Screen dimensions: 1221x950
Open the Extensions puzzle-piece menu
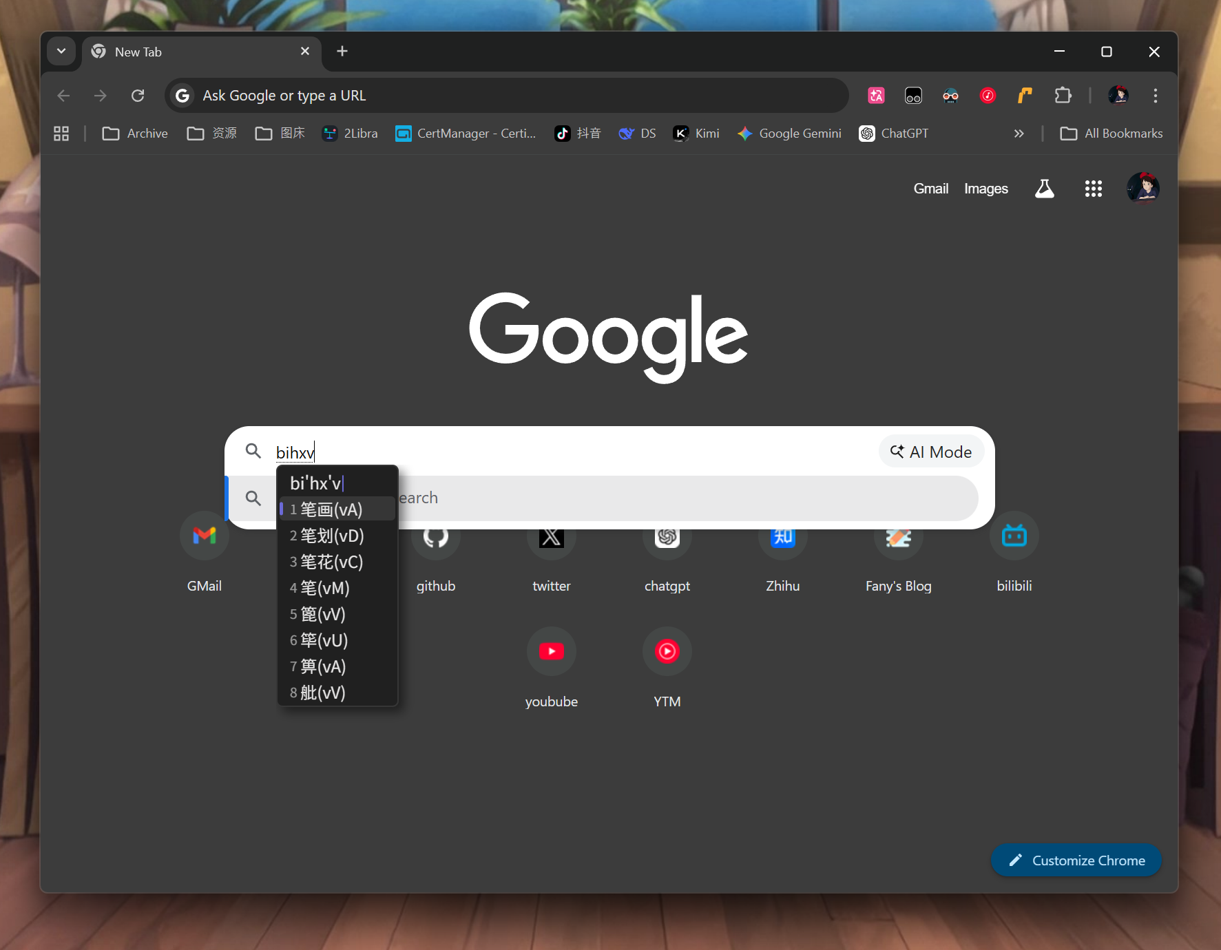click(x=1063, y=96)
